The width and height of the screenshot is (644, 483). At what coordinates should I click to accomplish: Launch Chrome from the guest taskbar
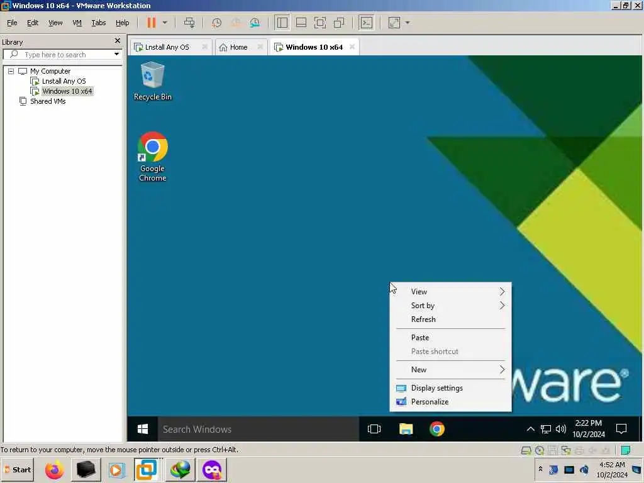(x=437, y=429)
